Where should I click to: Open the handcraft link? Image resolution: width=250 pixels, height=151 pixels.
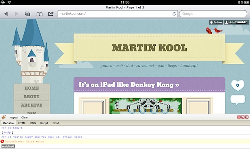(x=189, y=65)
